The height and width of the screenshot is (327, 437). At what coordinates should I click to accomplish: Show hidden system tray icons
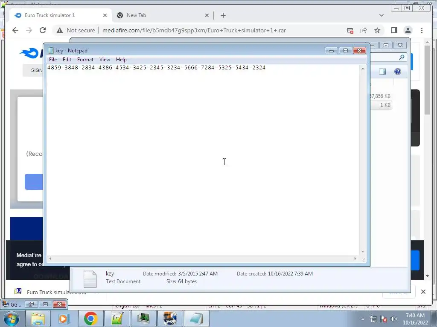(x=363, y=319)
